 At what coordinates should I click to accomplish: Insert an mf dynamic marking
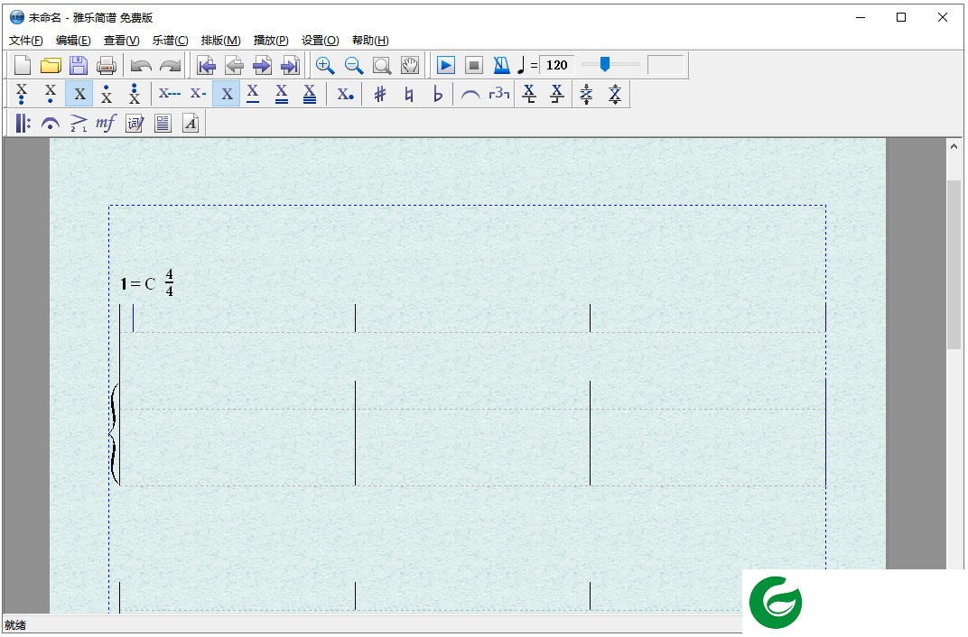pyautogui.click(x=106, y=123)
